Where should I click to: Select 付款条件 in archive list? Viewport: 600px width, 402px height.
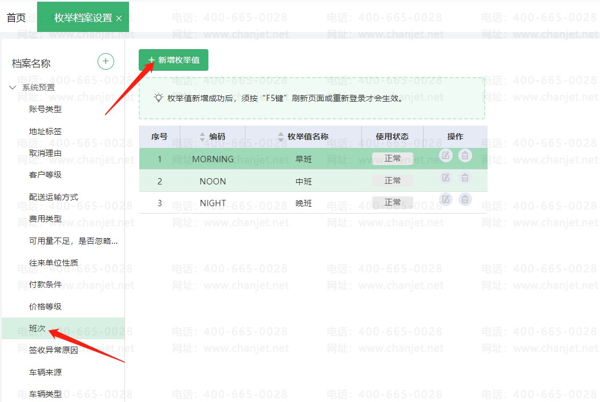[x=45, y=284]
